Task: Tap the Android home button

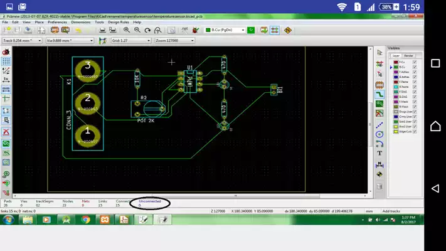Action: coord(435,125)
